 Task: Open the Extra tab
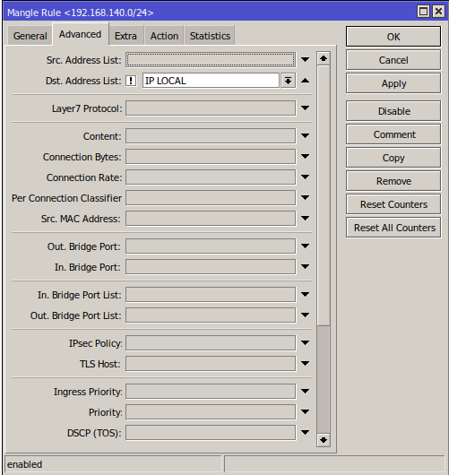pos(125,36)
